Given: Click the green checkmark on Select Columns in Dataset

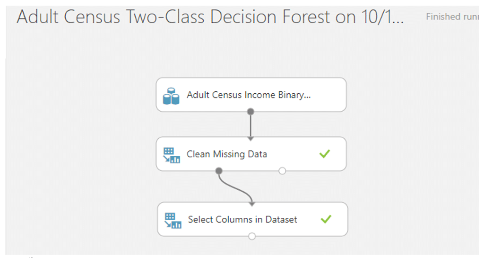Looking at the screenshot, I should 326,219.
